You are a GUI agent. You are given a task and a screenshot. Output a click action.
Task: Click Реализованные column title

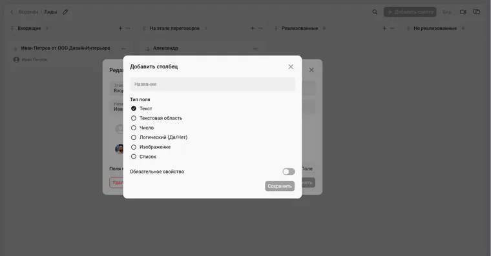(x=300, y=28)
